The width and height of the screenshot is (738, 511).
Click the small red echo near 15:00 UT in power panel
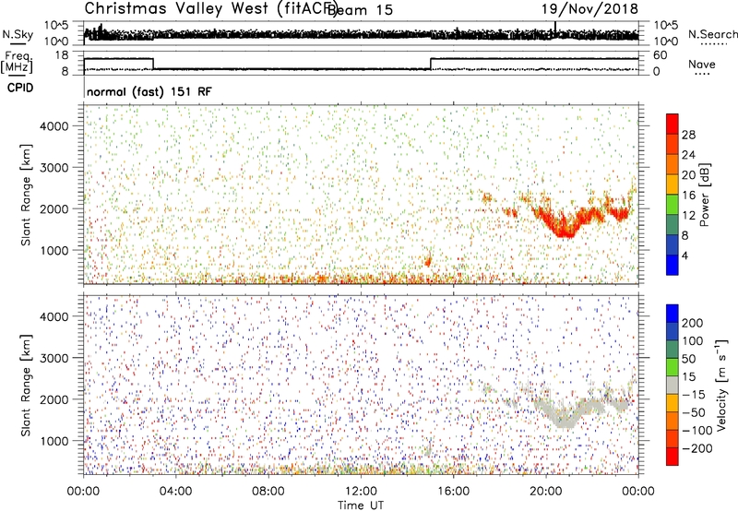coord(428,260)
